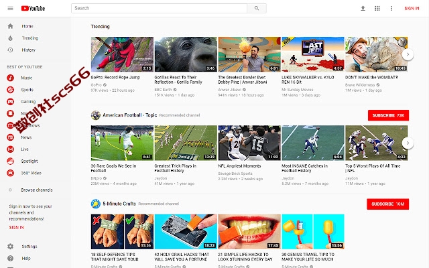
Task: Click the Mr Sunday Movies channel name
Action: tap(298, 90)
